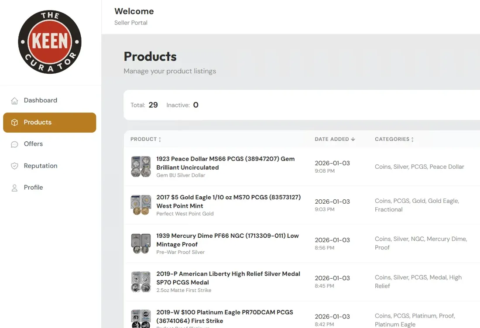Click the Offers chat bubble icon
The image size is (480, 328).
click(x=14, y=144)
